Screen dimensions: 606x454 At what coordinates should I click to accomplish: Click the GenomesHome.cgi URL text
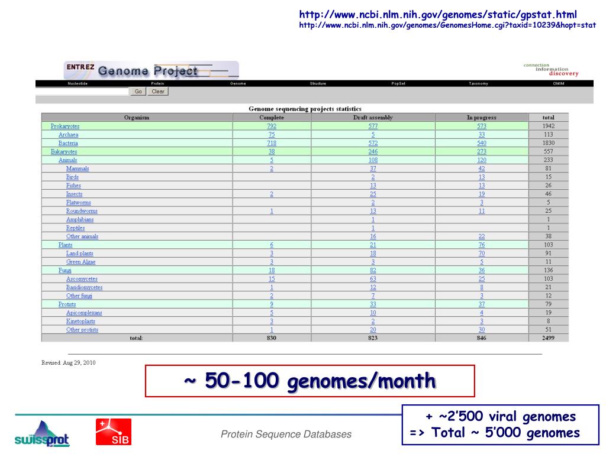click(x=447, y=25)
